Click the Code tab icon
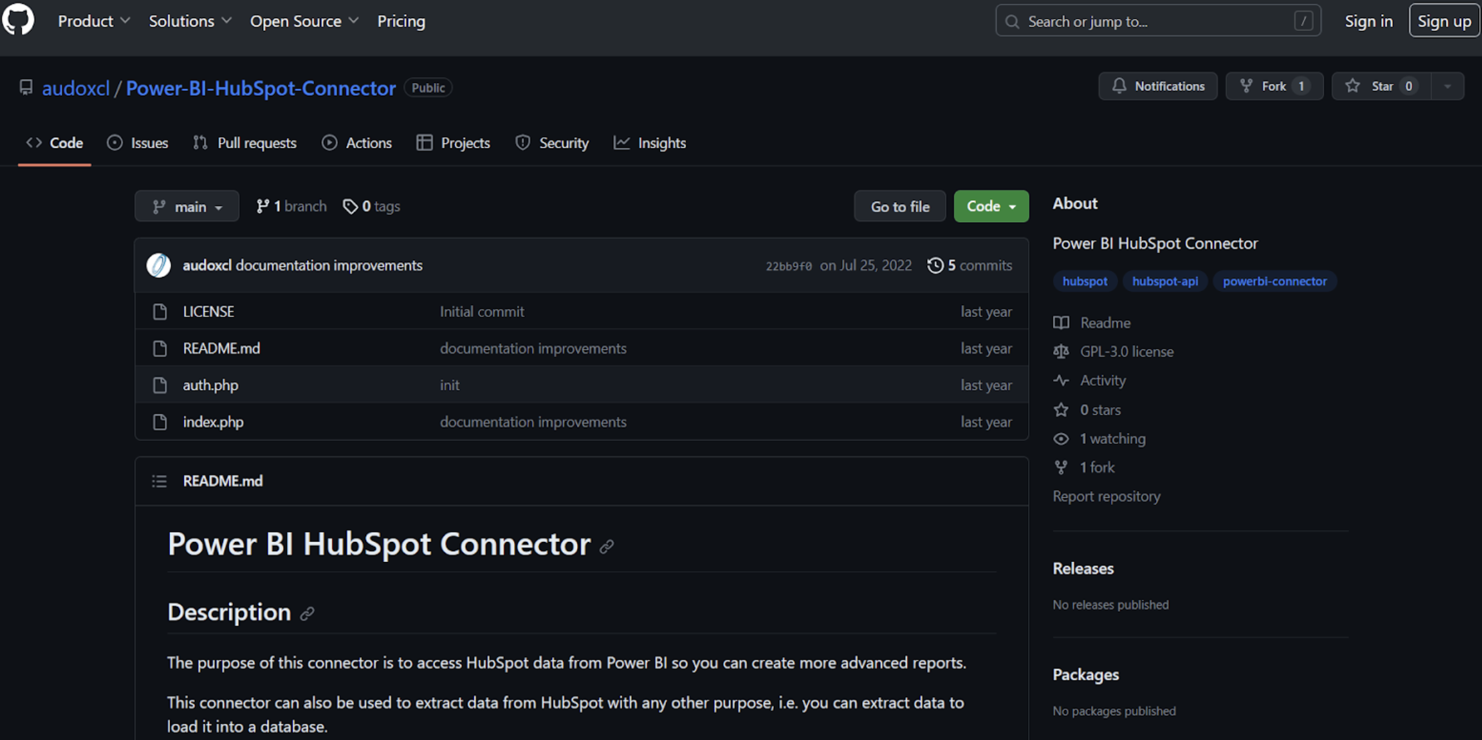This screenshot has width=1482, height=740. point(35,142)
